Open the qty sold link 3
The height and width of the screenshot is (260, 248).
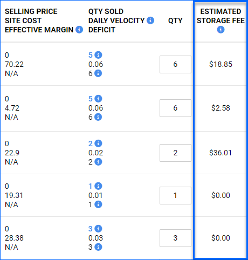click(91, 229)
